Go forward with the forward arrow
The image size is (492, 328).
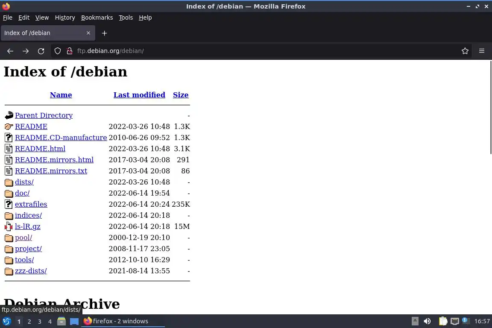coord(26,51)
